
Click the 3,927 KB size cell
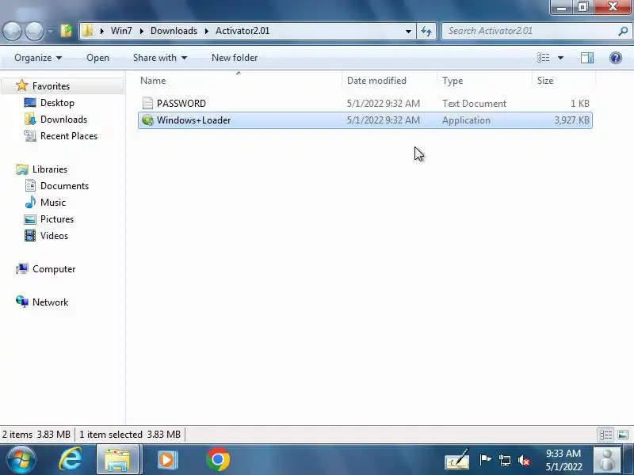point(571,120)
